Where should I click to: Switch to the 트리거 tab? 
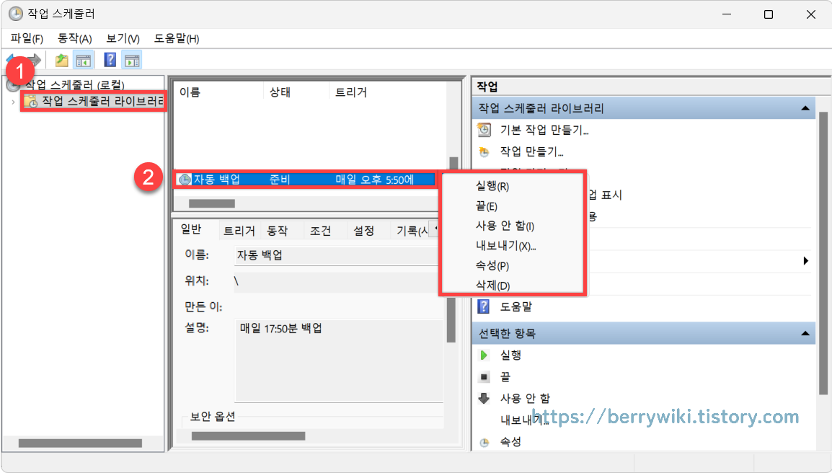click(x=240, y=230)
